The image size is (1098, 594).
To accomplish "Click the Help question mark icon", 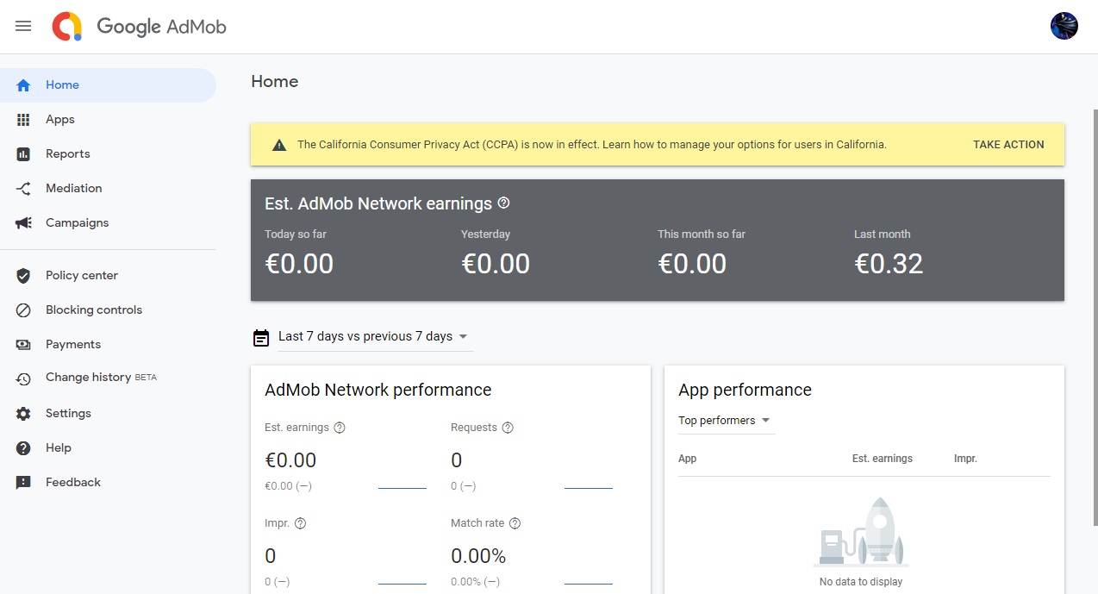I will (23, 448).
